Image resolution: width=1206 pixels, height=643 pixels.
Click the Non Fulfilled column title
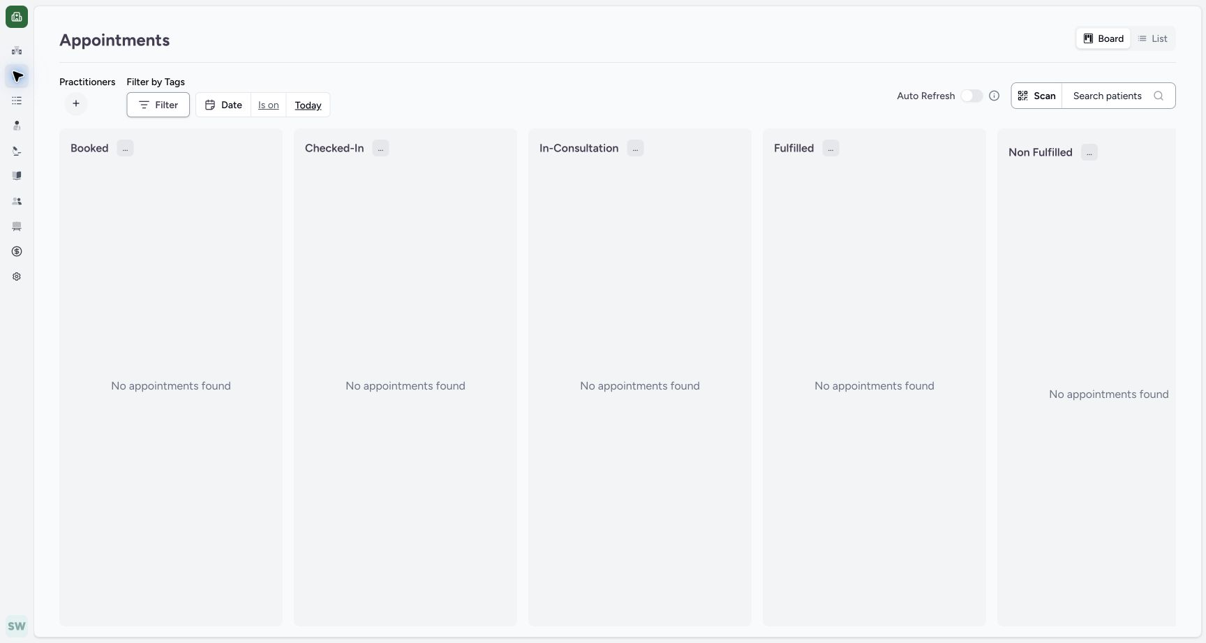pyautogui.click(x=1040, y=152)
